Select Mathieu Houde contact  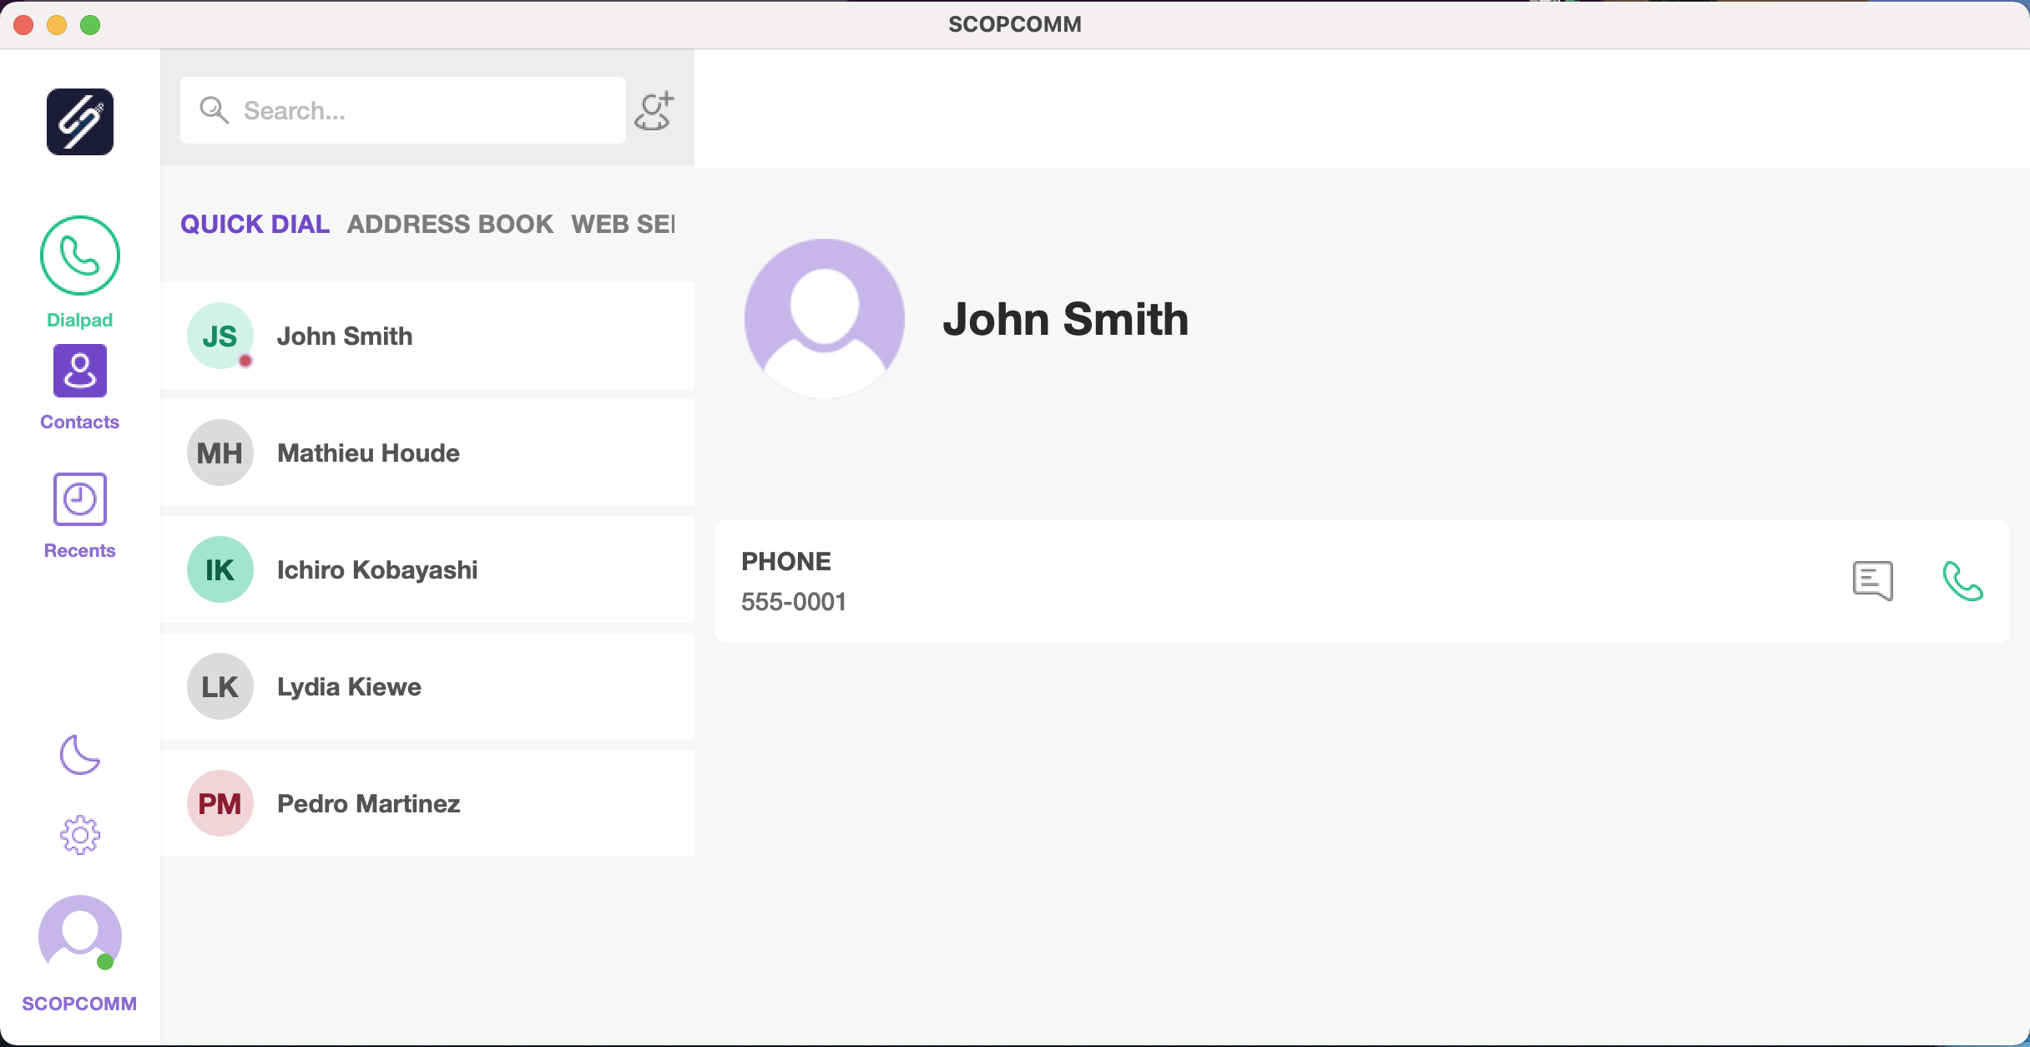tap(427, 453)
